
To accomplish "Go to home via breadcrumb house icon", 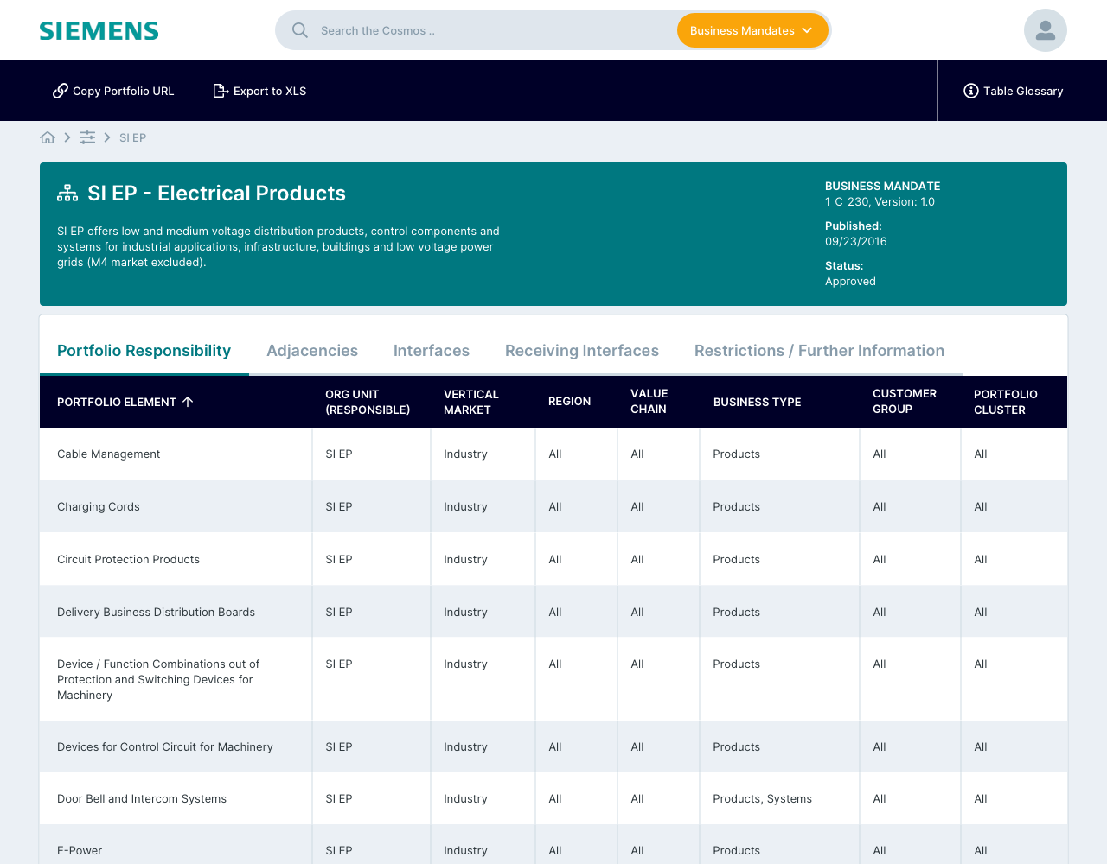I will point(48,137).
